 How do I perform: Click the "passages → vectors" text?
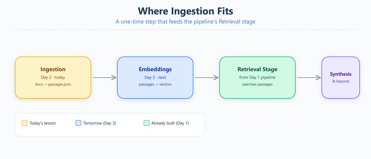pyautogui.click(x=155, y=84)
